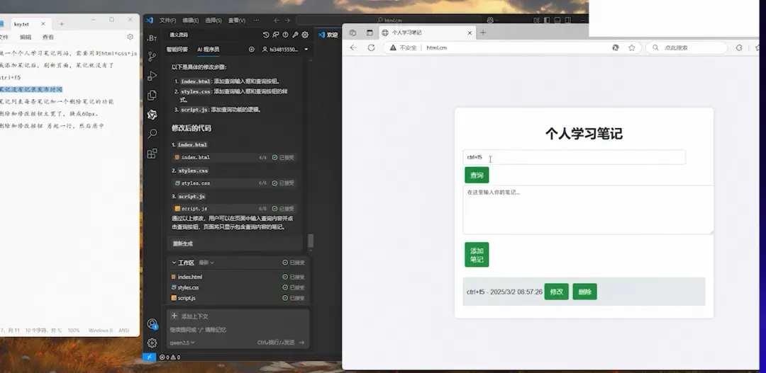The height and width of the screenshot is (373, 766).
Task: Open the Search magnifier in activity bar
Action: [152, 134]
